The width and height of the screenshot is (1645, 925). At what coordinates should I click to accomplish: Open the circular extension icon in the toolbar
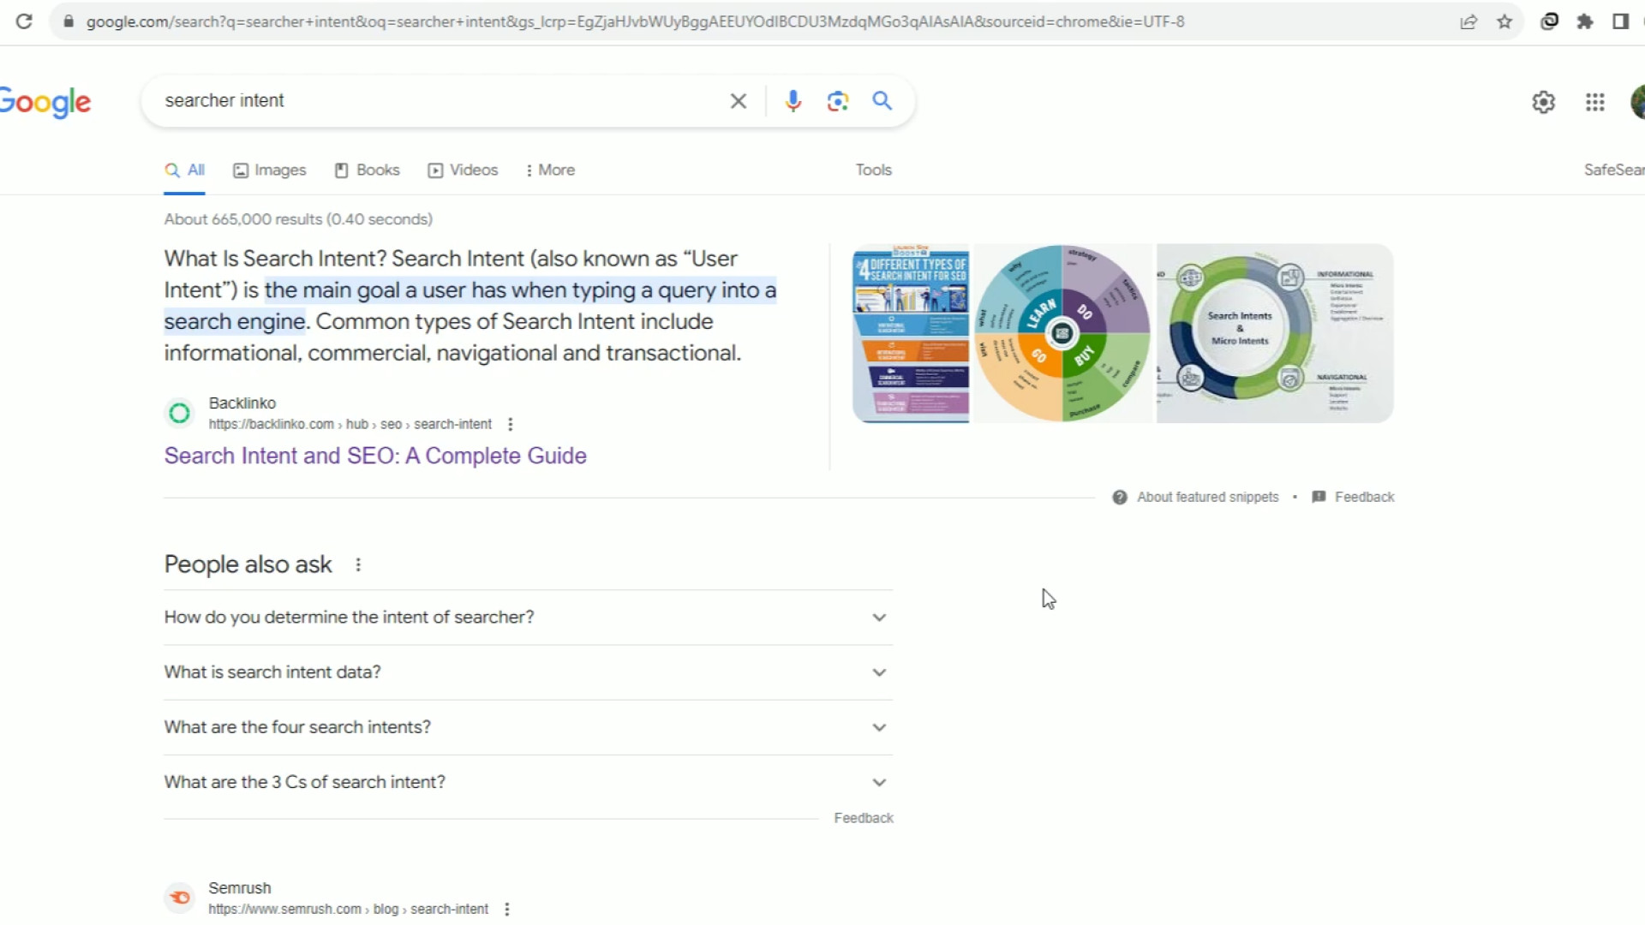1549,21
